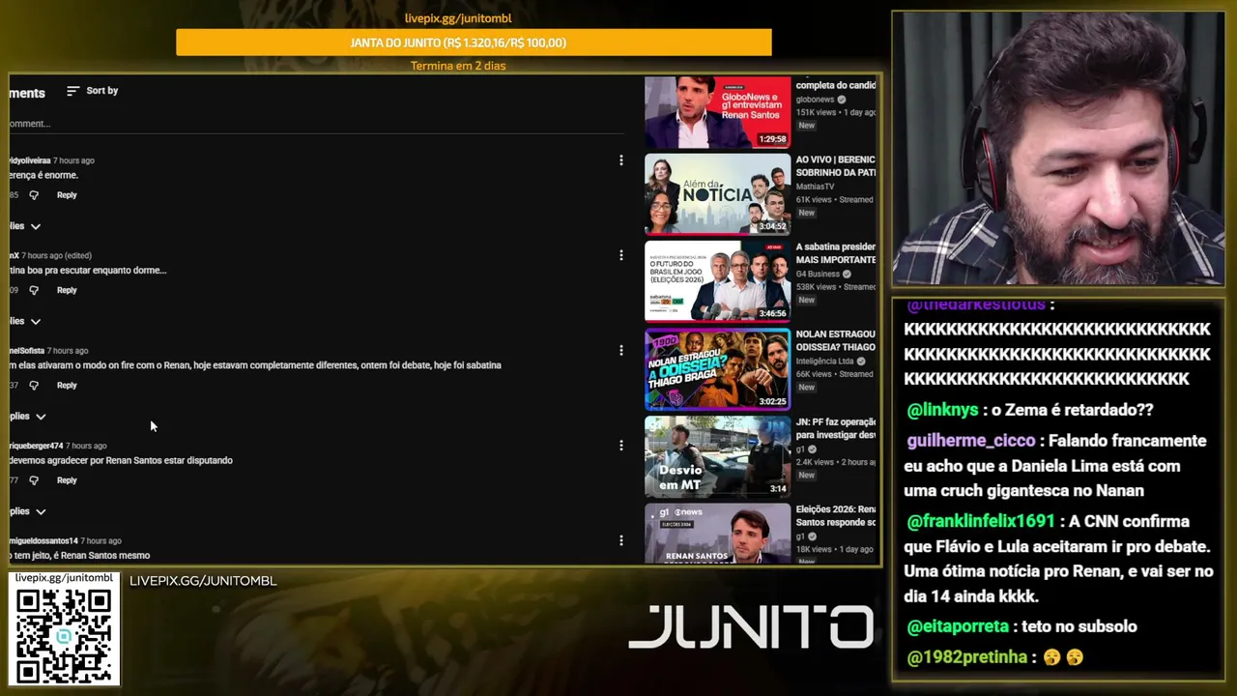
Task: Click the 'guilherme_cicco' chat username
Action: (971, 441)
